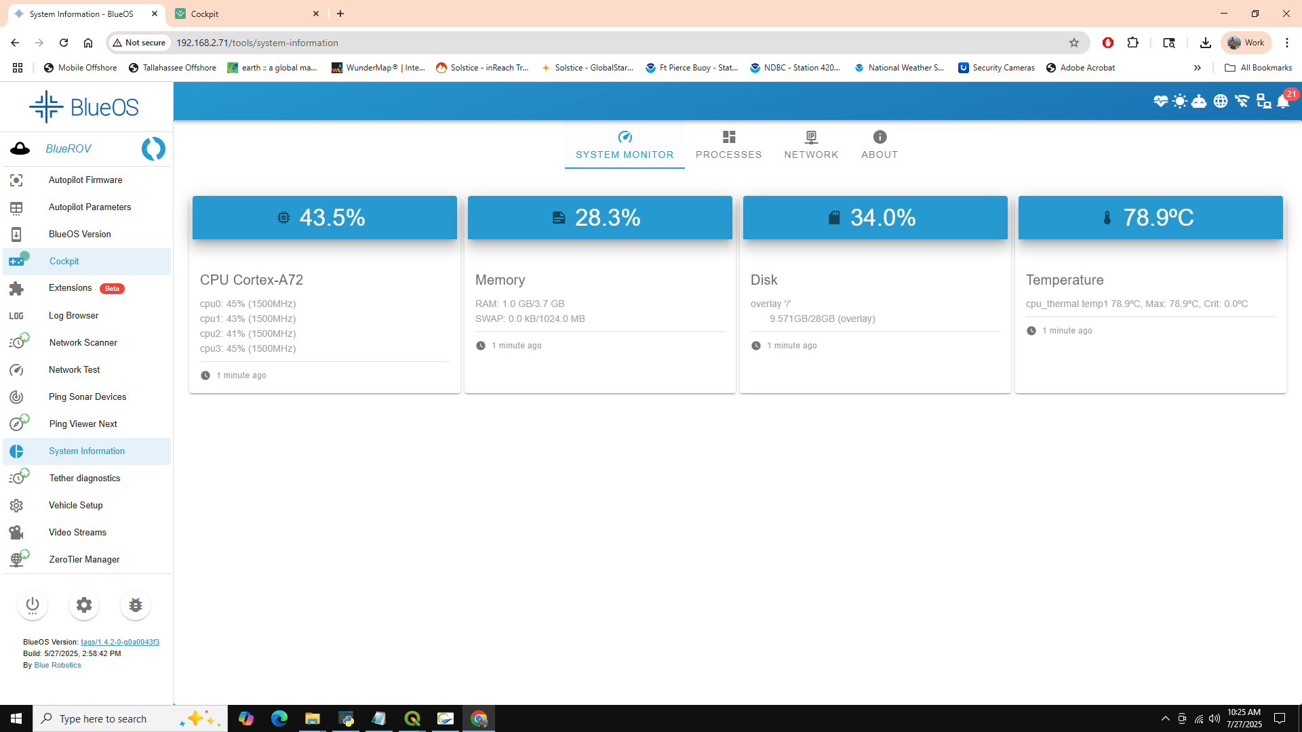Click the Blue Robotics link
The width and height of the screenshot is (1302, 732).
click(58, 665)
